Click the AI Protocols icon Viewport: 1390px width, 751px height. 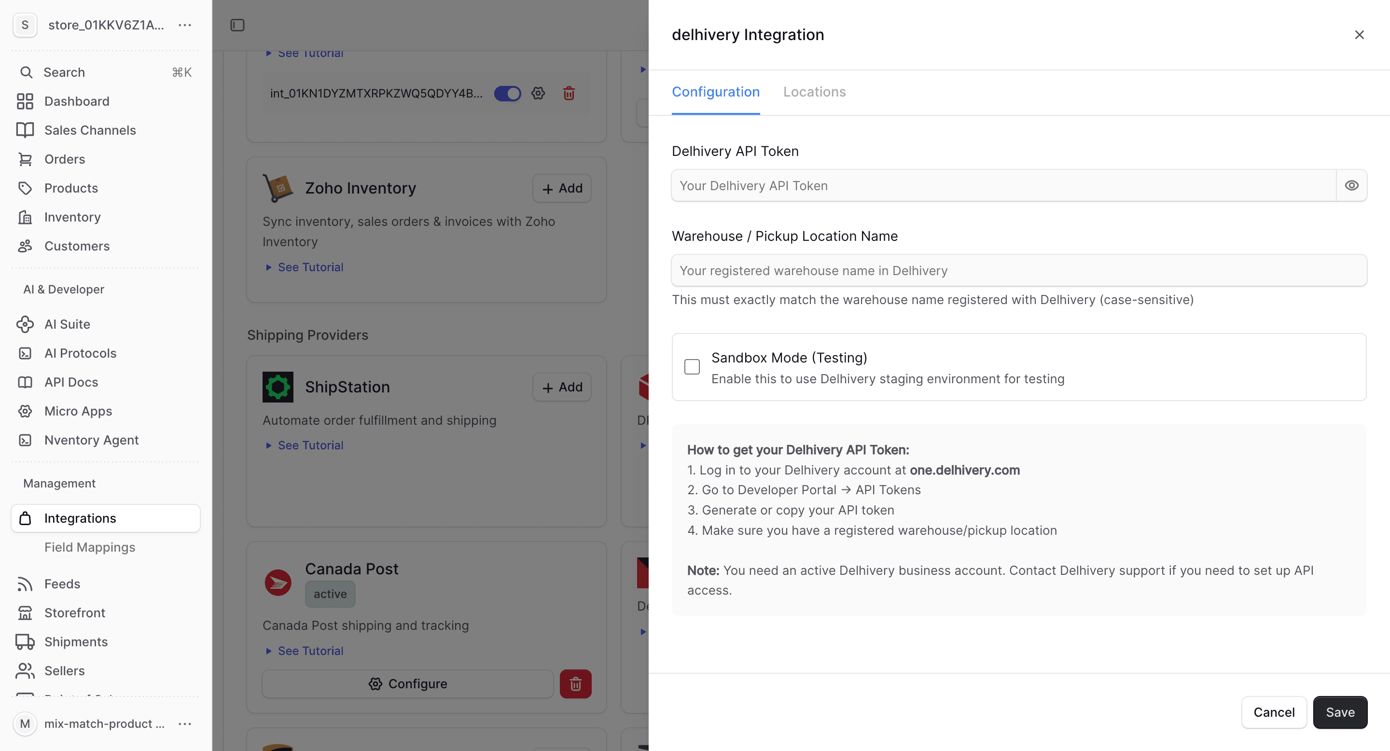[x=25, y=353]
